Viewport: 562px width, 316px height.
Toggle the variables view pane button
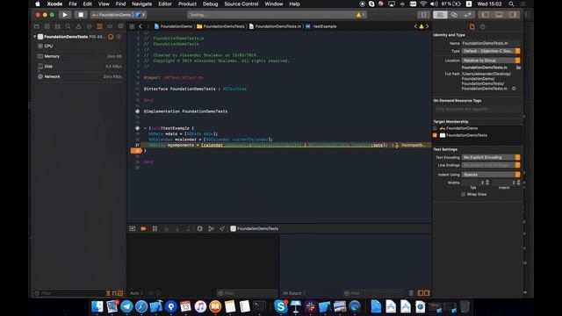pos(421,293)
